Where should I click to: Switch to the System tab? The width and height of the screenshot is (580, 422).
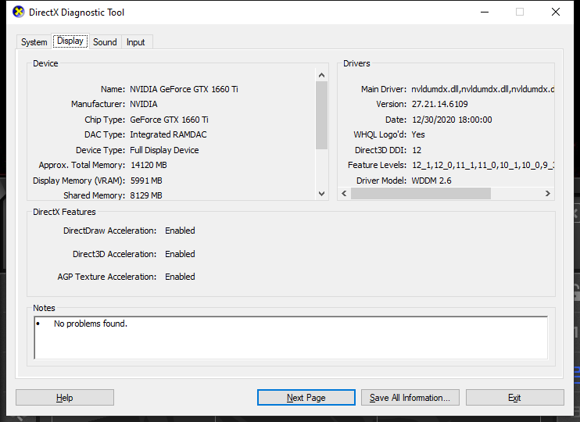[x=34, y=42]
